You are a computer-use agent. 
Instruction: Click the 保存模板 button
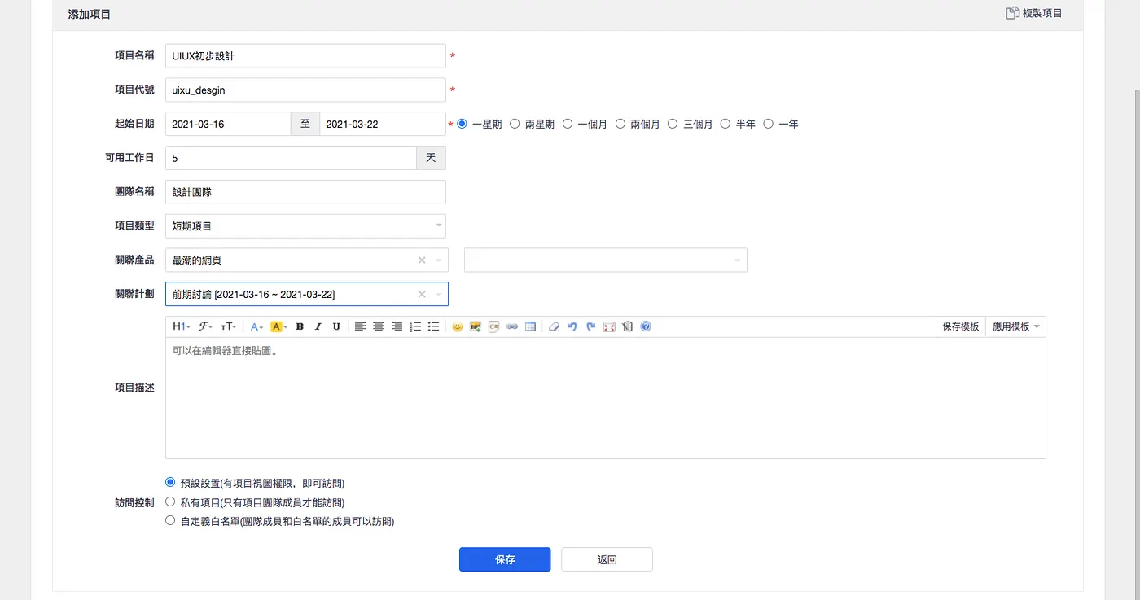tap(961, 326)
